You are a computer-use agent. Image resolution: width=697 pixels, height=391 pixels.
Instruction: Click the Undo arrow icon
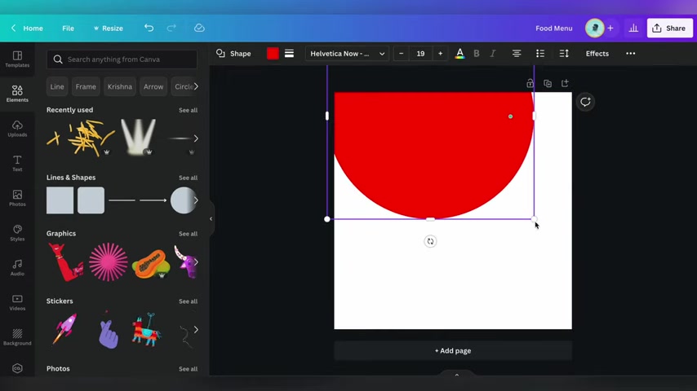pos(149,28)
